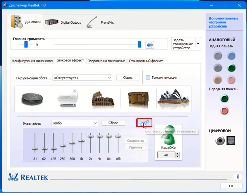Select the bathtub environment effect
Viewport: 247px width, 193px height.
click(67, 98)
